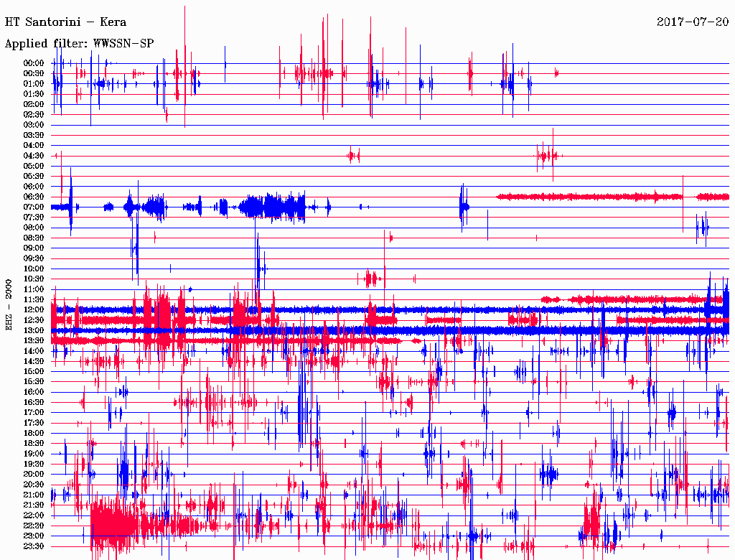735x560 pixels.
Task: Click the 01:00 time row label
Action: pyautogui.click(x=34, y=84)
